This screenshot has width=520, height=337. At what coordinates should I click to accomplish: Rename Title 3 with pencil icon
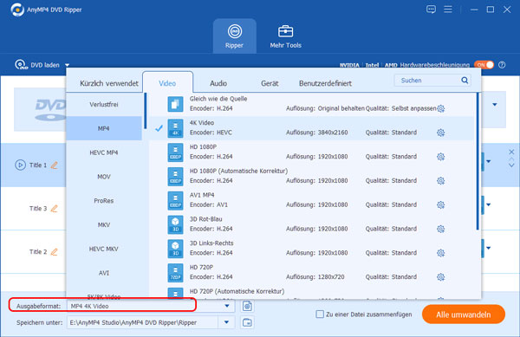click(x=55, y=208)
